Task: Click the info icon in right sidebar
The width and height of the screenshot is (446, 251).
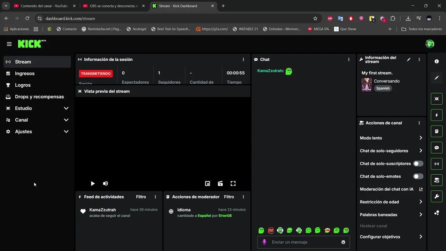Action: point(437,61)
